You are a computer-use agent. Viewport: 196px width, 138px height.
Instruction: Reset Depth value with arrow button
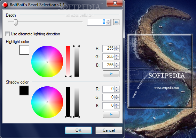coord(116,22)
